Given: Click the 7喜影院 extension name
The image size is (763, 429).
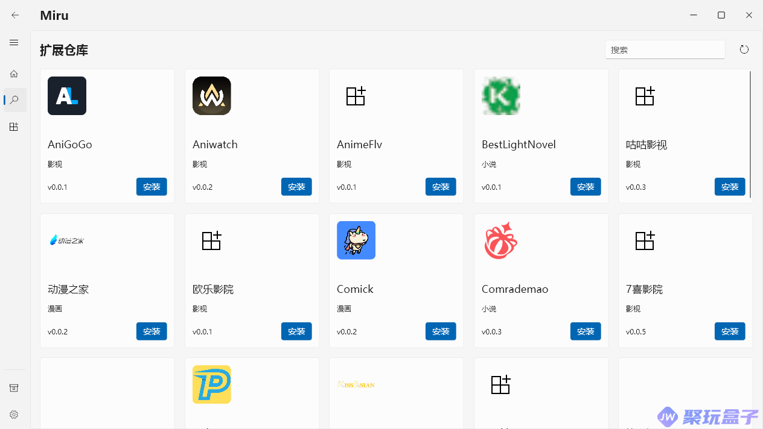Looking at the screenshot, I should [x=644, y=289].
